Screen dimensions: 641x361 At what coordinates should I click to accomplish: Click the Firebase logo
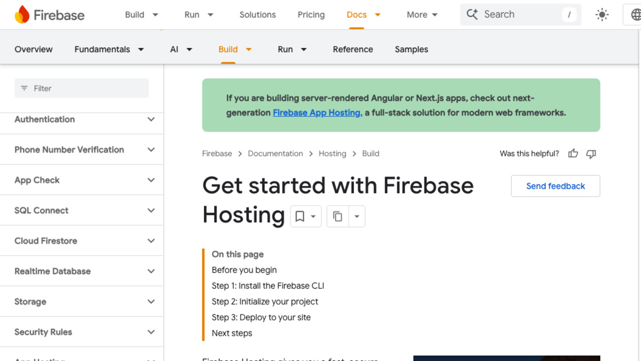coord(50,15)
